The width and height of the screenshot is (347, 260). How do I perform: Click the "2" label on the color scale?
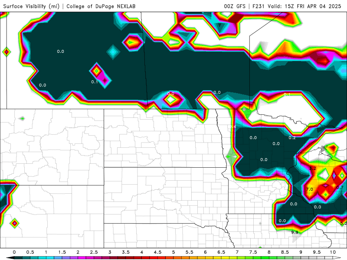78,252
